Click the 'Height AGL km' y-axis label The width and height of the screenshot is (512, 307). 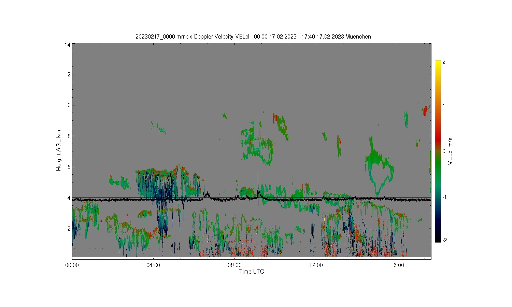click(x=59, y=150)
